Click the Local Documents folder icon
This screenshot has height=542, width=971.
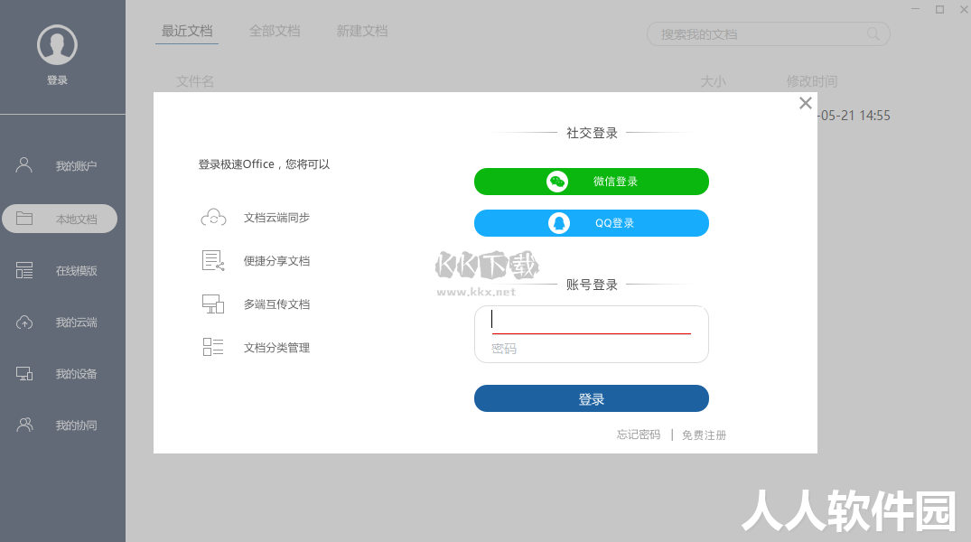tap(24, 218)
